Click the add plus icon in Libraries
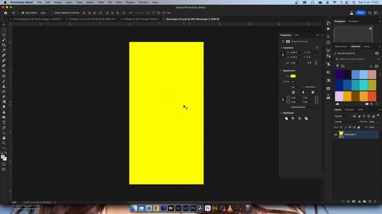This screenshot has width=382, height=214. [371, 104]
